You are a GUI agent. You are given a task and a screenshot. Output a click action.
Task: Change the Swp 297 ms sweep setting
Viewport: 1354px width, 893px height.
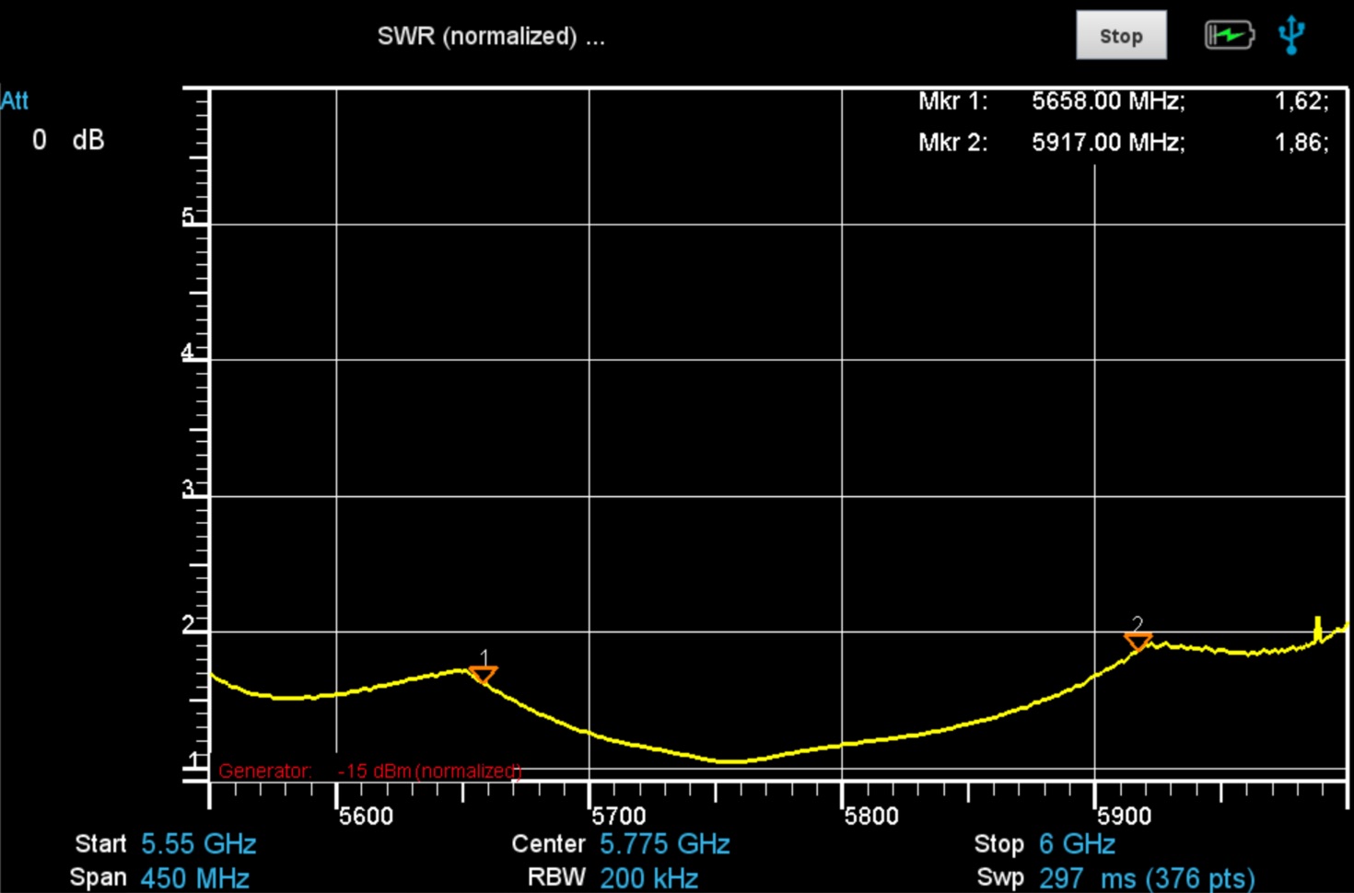tap(1146, 877)
